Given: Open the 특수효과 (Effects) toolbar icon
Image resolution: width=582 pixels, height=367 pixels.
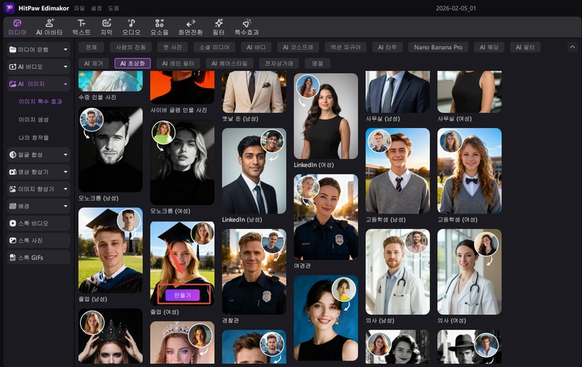Looking at the screenshot, I should tap(247, 27).
